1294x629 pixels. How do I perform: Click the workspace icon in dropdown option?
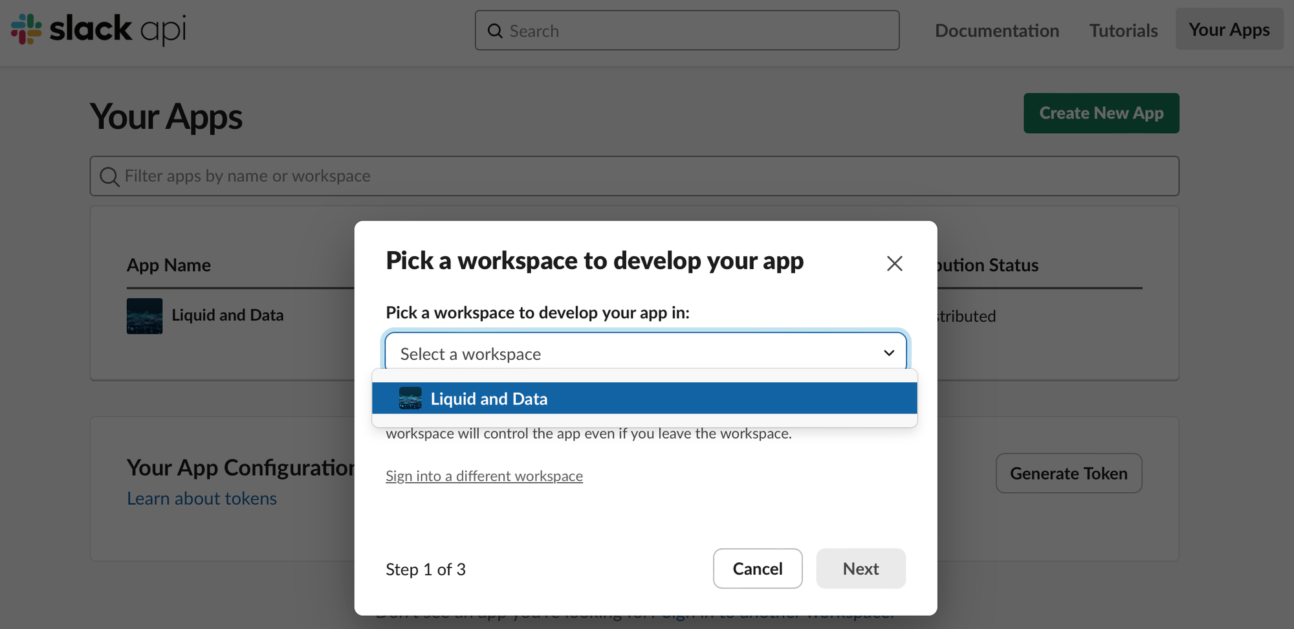[410, 398]
